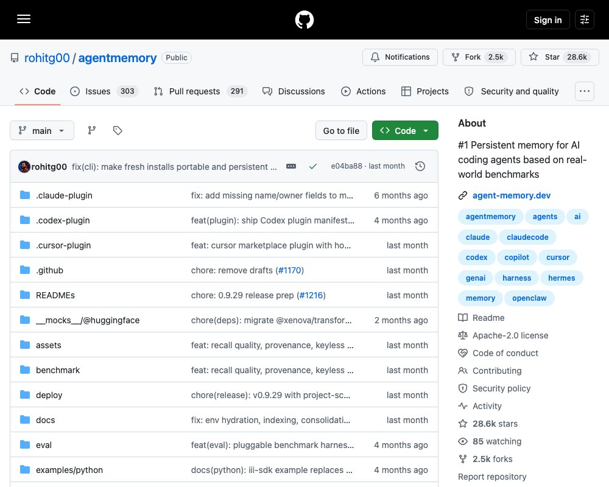609x487 pixels.
Task: Open the deploy folder
Action: [x=49, y=395]
